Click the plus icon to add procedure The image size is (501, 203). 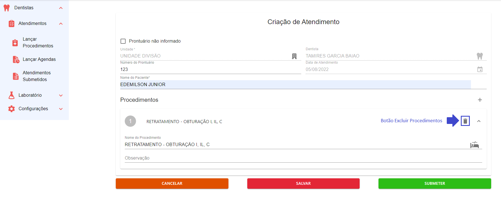pos(480,100)
